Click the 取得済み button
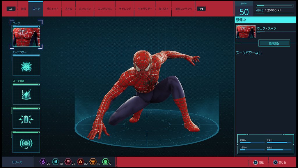The height and width of the screenshot is (168, 298). point(274,43)
